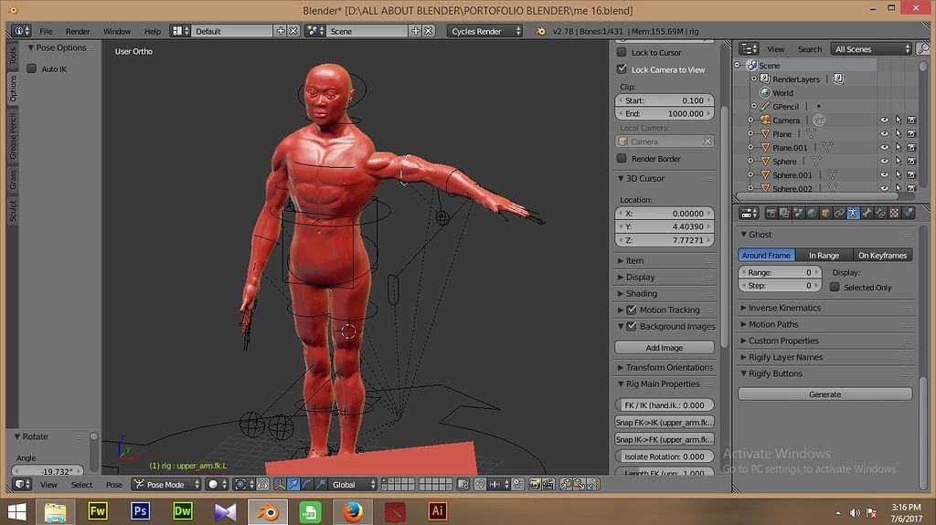The image size is (936, 525).
Task: Open the File menu
Action: pos(46,31)
